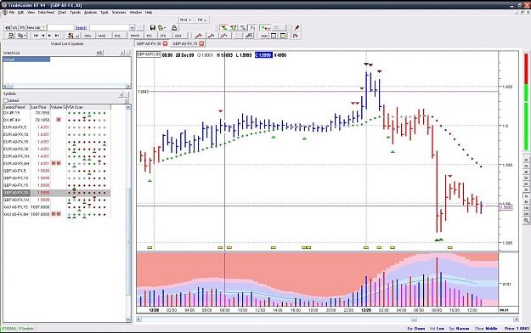Screen dimensions: 531x333
Task: Click the yellow-header window layout icon
Action: coord(283,36)
